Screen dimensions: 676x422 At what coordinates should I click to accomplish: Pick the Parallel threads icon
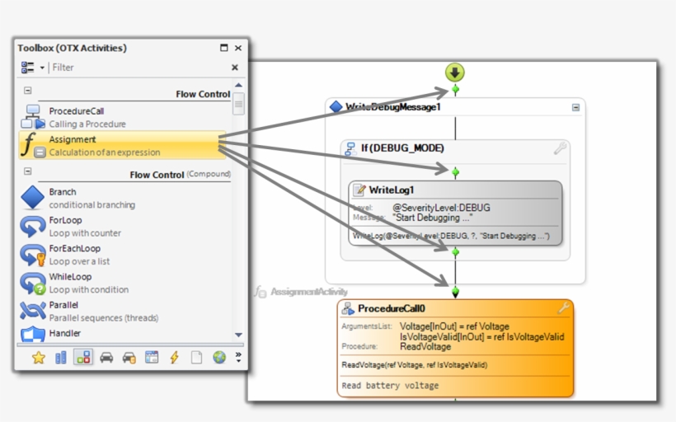33,311
